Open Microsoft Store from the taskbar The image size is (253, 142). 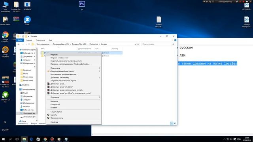(x=38, y=139)
